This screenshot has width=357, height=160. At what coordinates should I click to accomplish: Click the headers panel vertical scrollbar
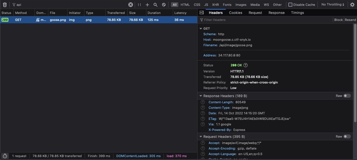[355, 73]
